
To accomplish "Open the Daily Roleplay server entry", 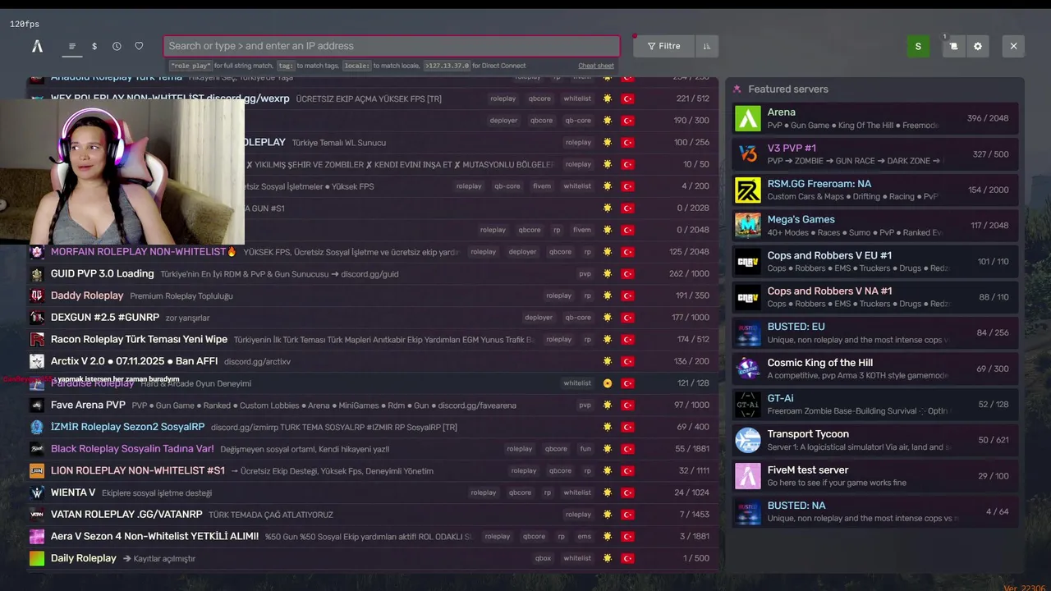I will point(373,558).
